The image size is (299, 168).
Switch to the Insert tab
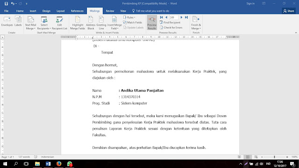(33, 11)
